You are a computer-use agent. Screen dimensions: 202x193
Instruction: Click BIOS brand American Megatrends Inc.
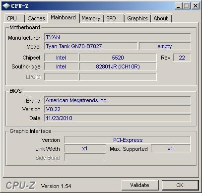point(118,100)
